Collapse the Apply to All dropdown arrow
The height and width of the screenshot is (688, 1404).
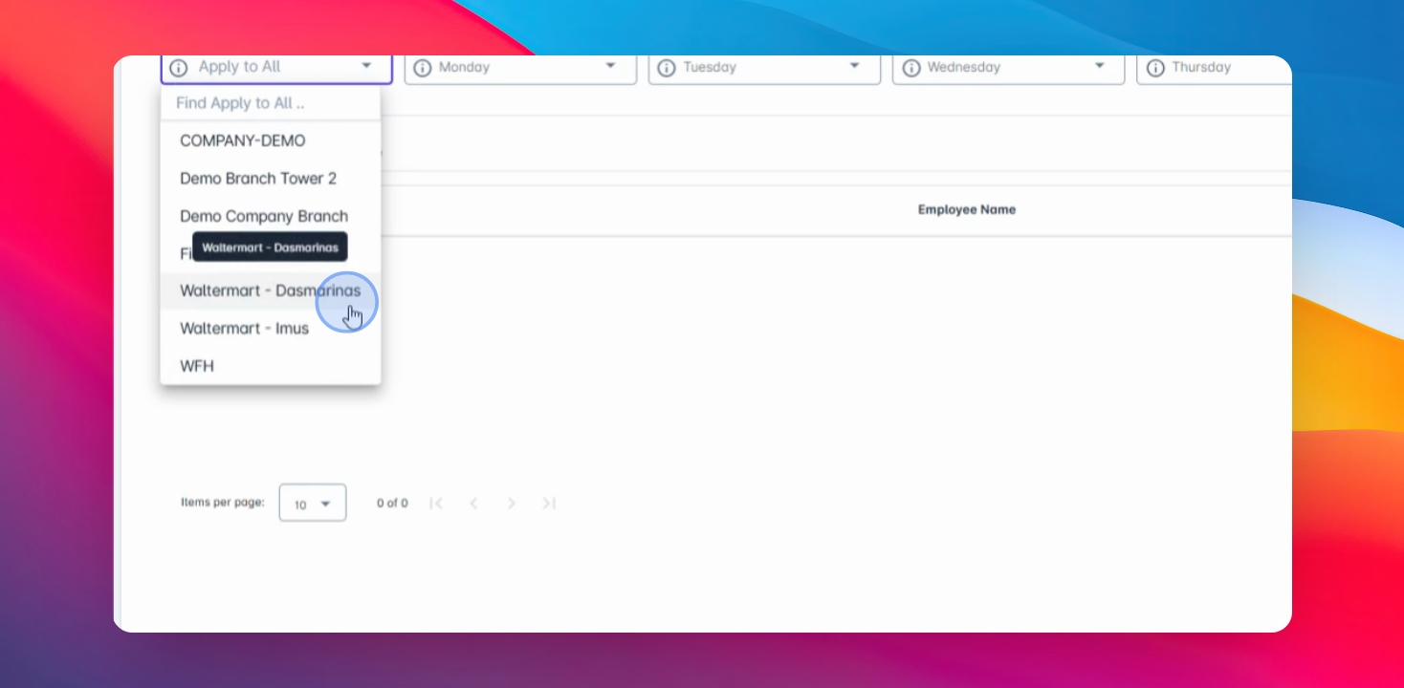366,67
